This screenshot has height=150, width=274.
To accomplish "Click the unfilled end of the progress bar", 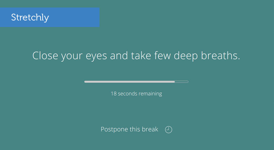I will click(181, 82).
